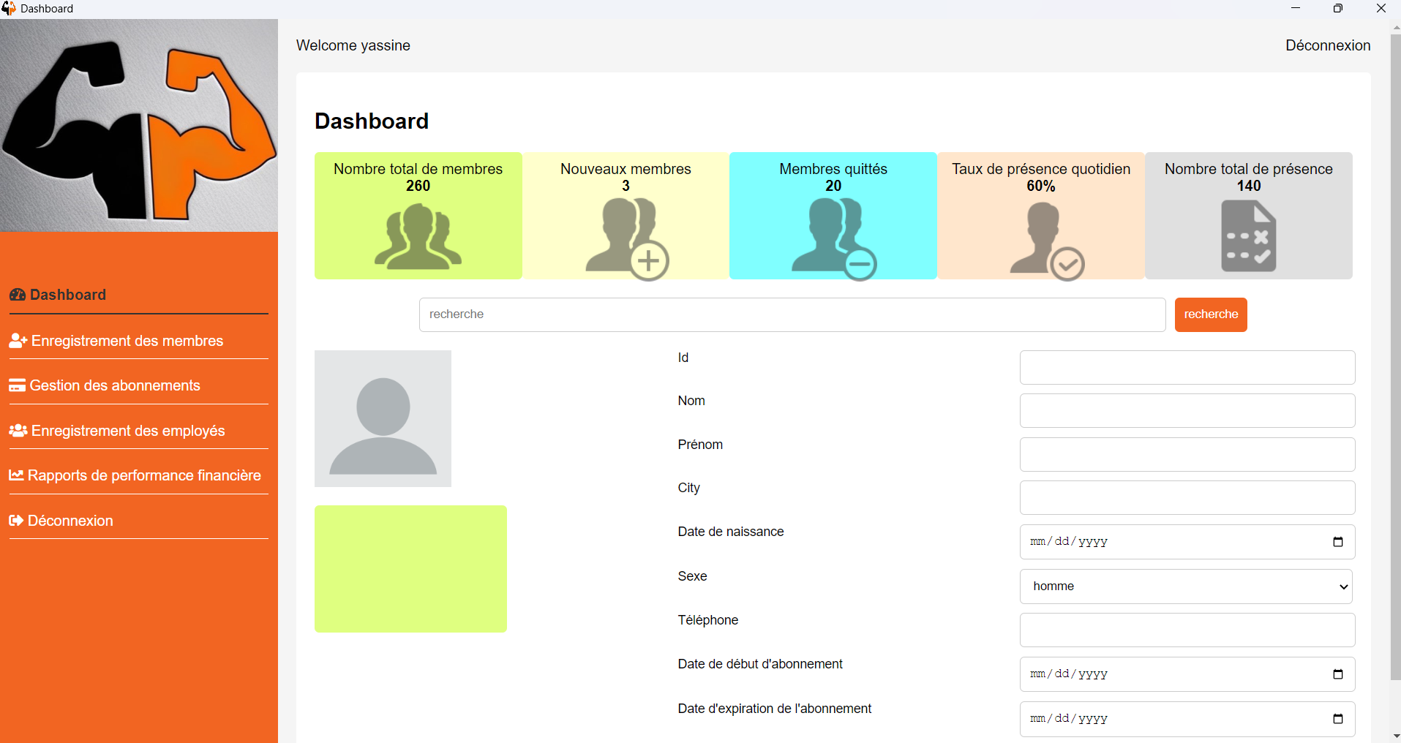Click the Gestion des abonnements card icon
Screen dimensions: 1401x743
17,385
